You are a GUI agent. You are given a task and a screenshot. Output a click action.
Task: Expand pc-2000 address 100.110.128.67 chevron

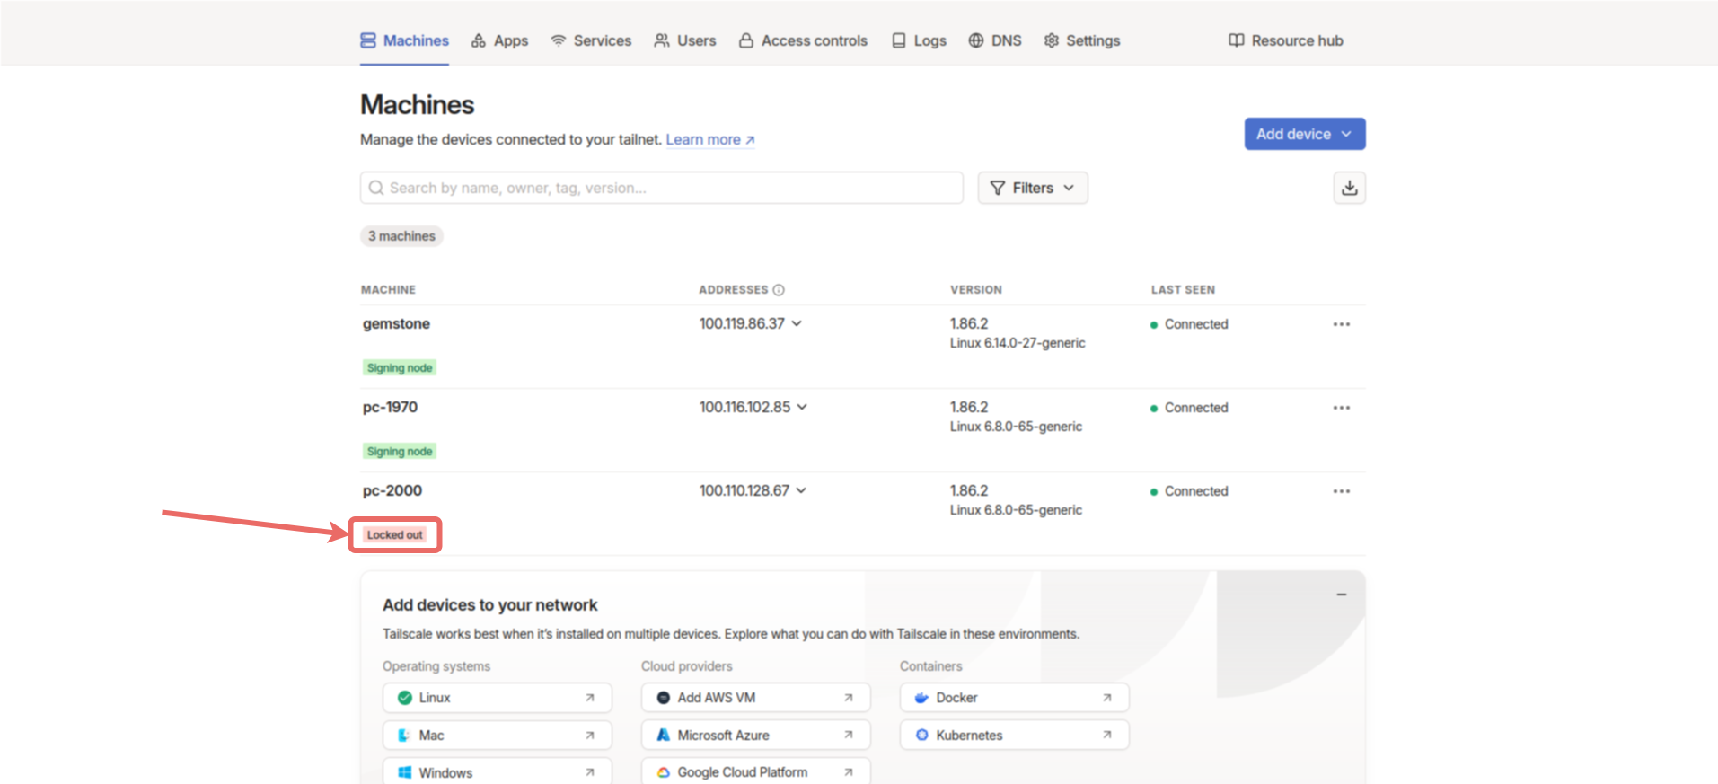click(801, 490)
